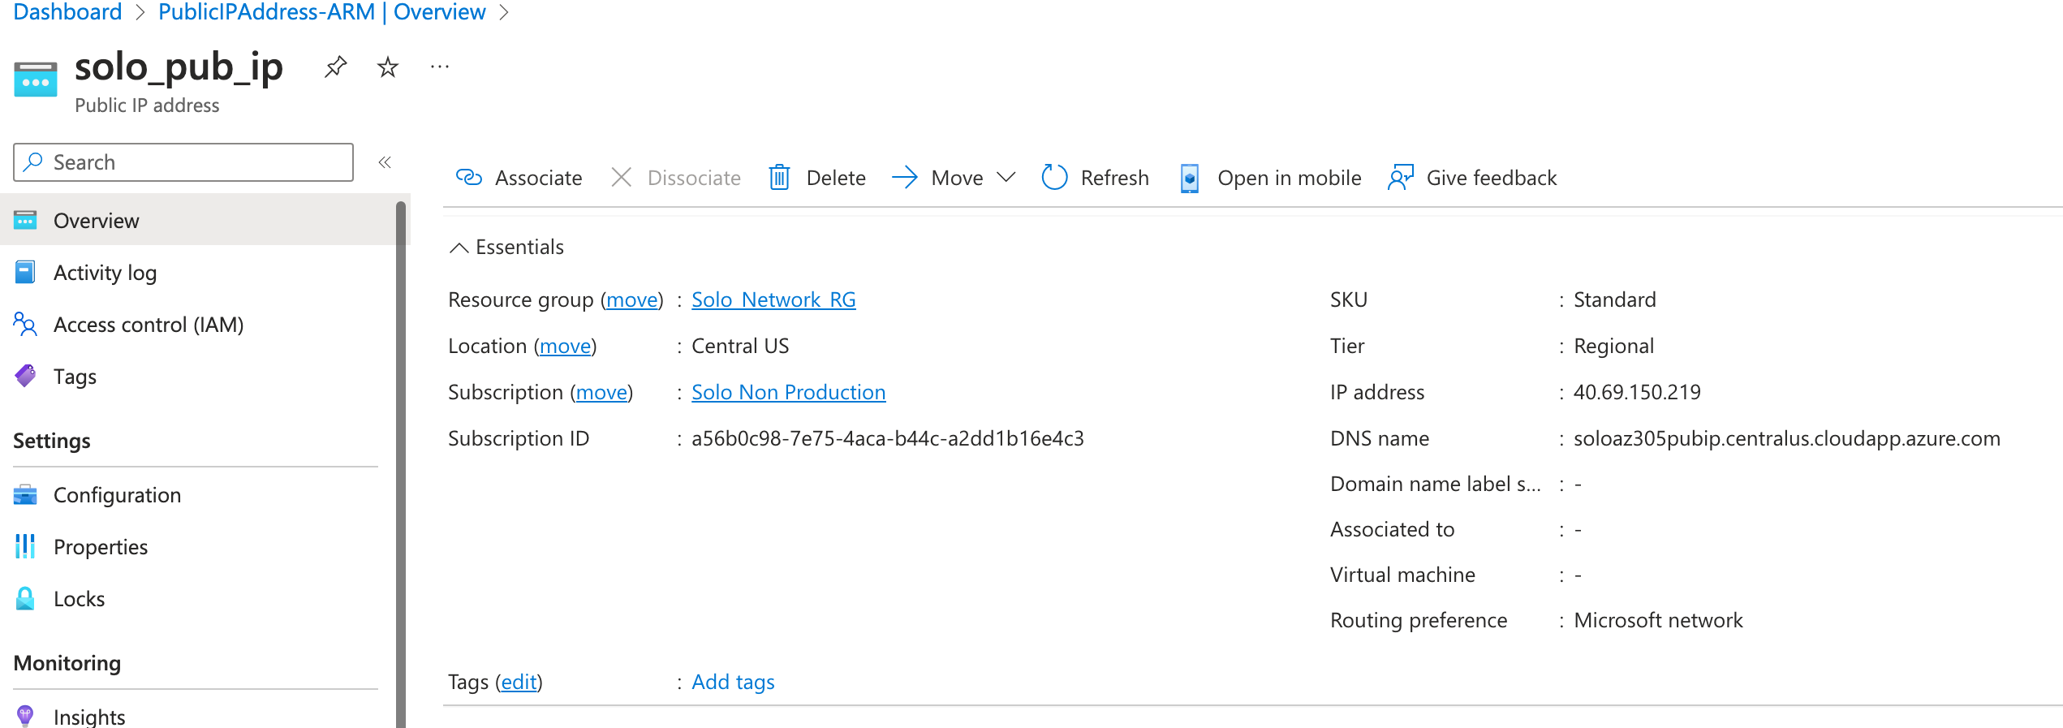Click the Open in mobile phone icon
This screenshot has width=2063, height=728.
click(1190, 178)
